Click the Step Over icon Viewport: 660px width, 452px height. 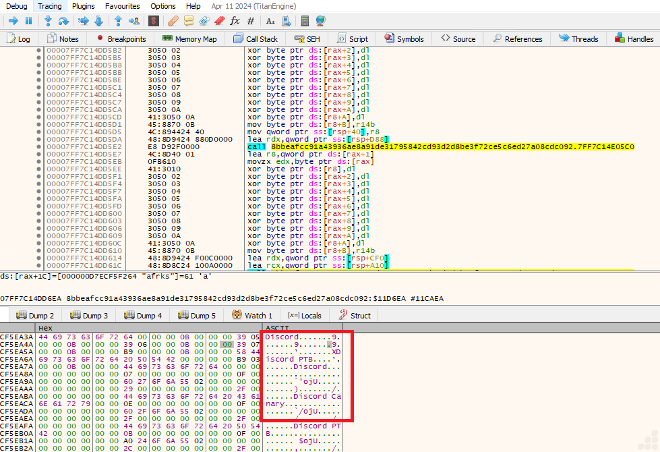[64, 21]
